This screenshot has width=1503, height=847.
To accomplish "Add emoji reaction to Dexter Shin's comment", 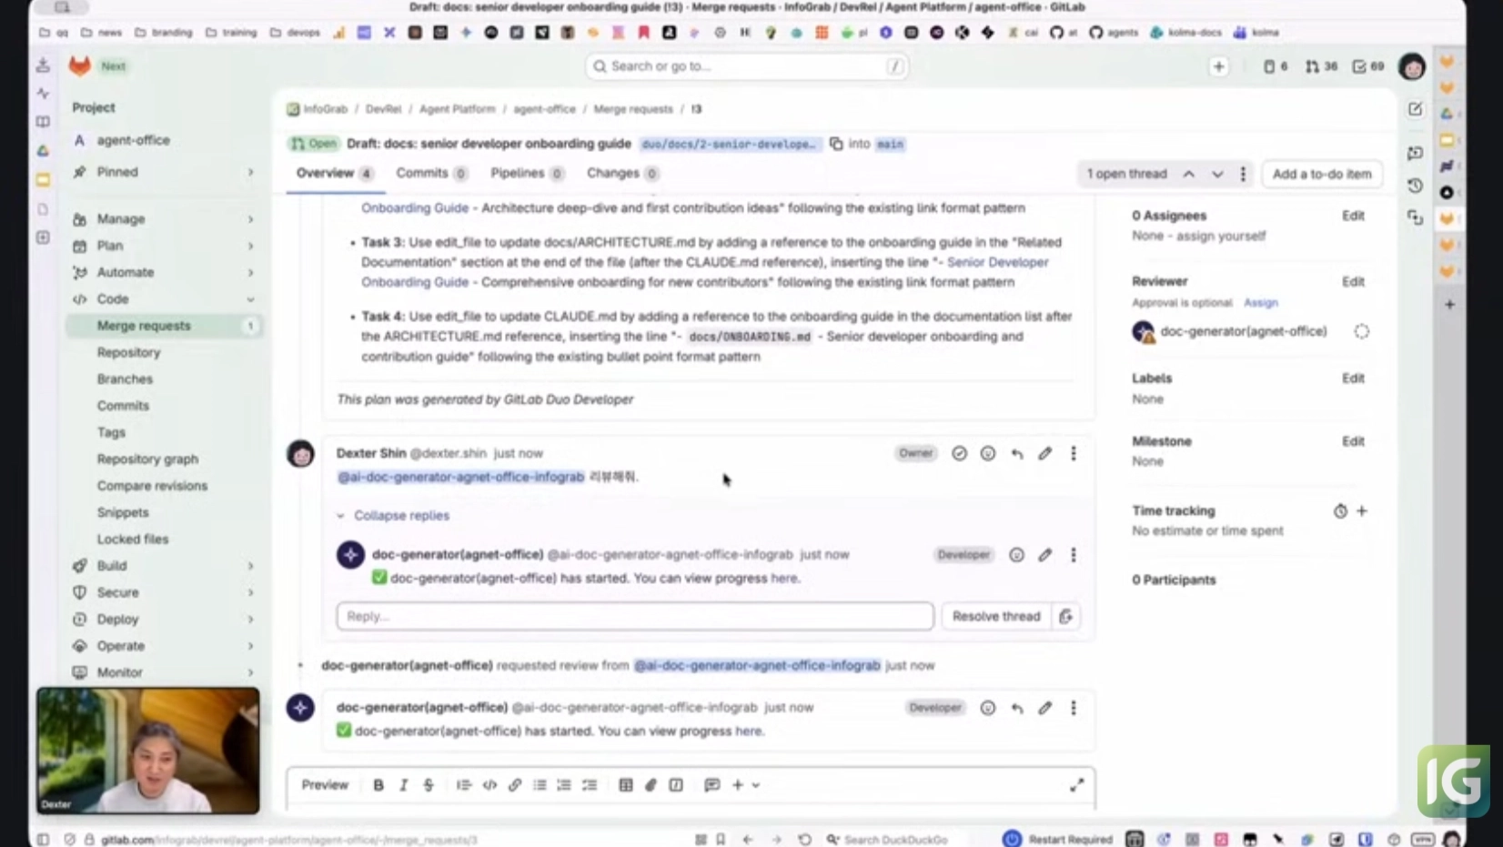I will (x=987, y=453).
